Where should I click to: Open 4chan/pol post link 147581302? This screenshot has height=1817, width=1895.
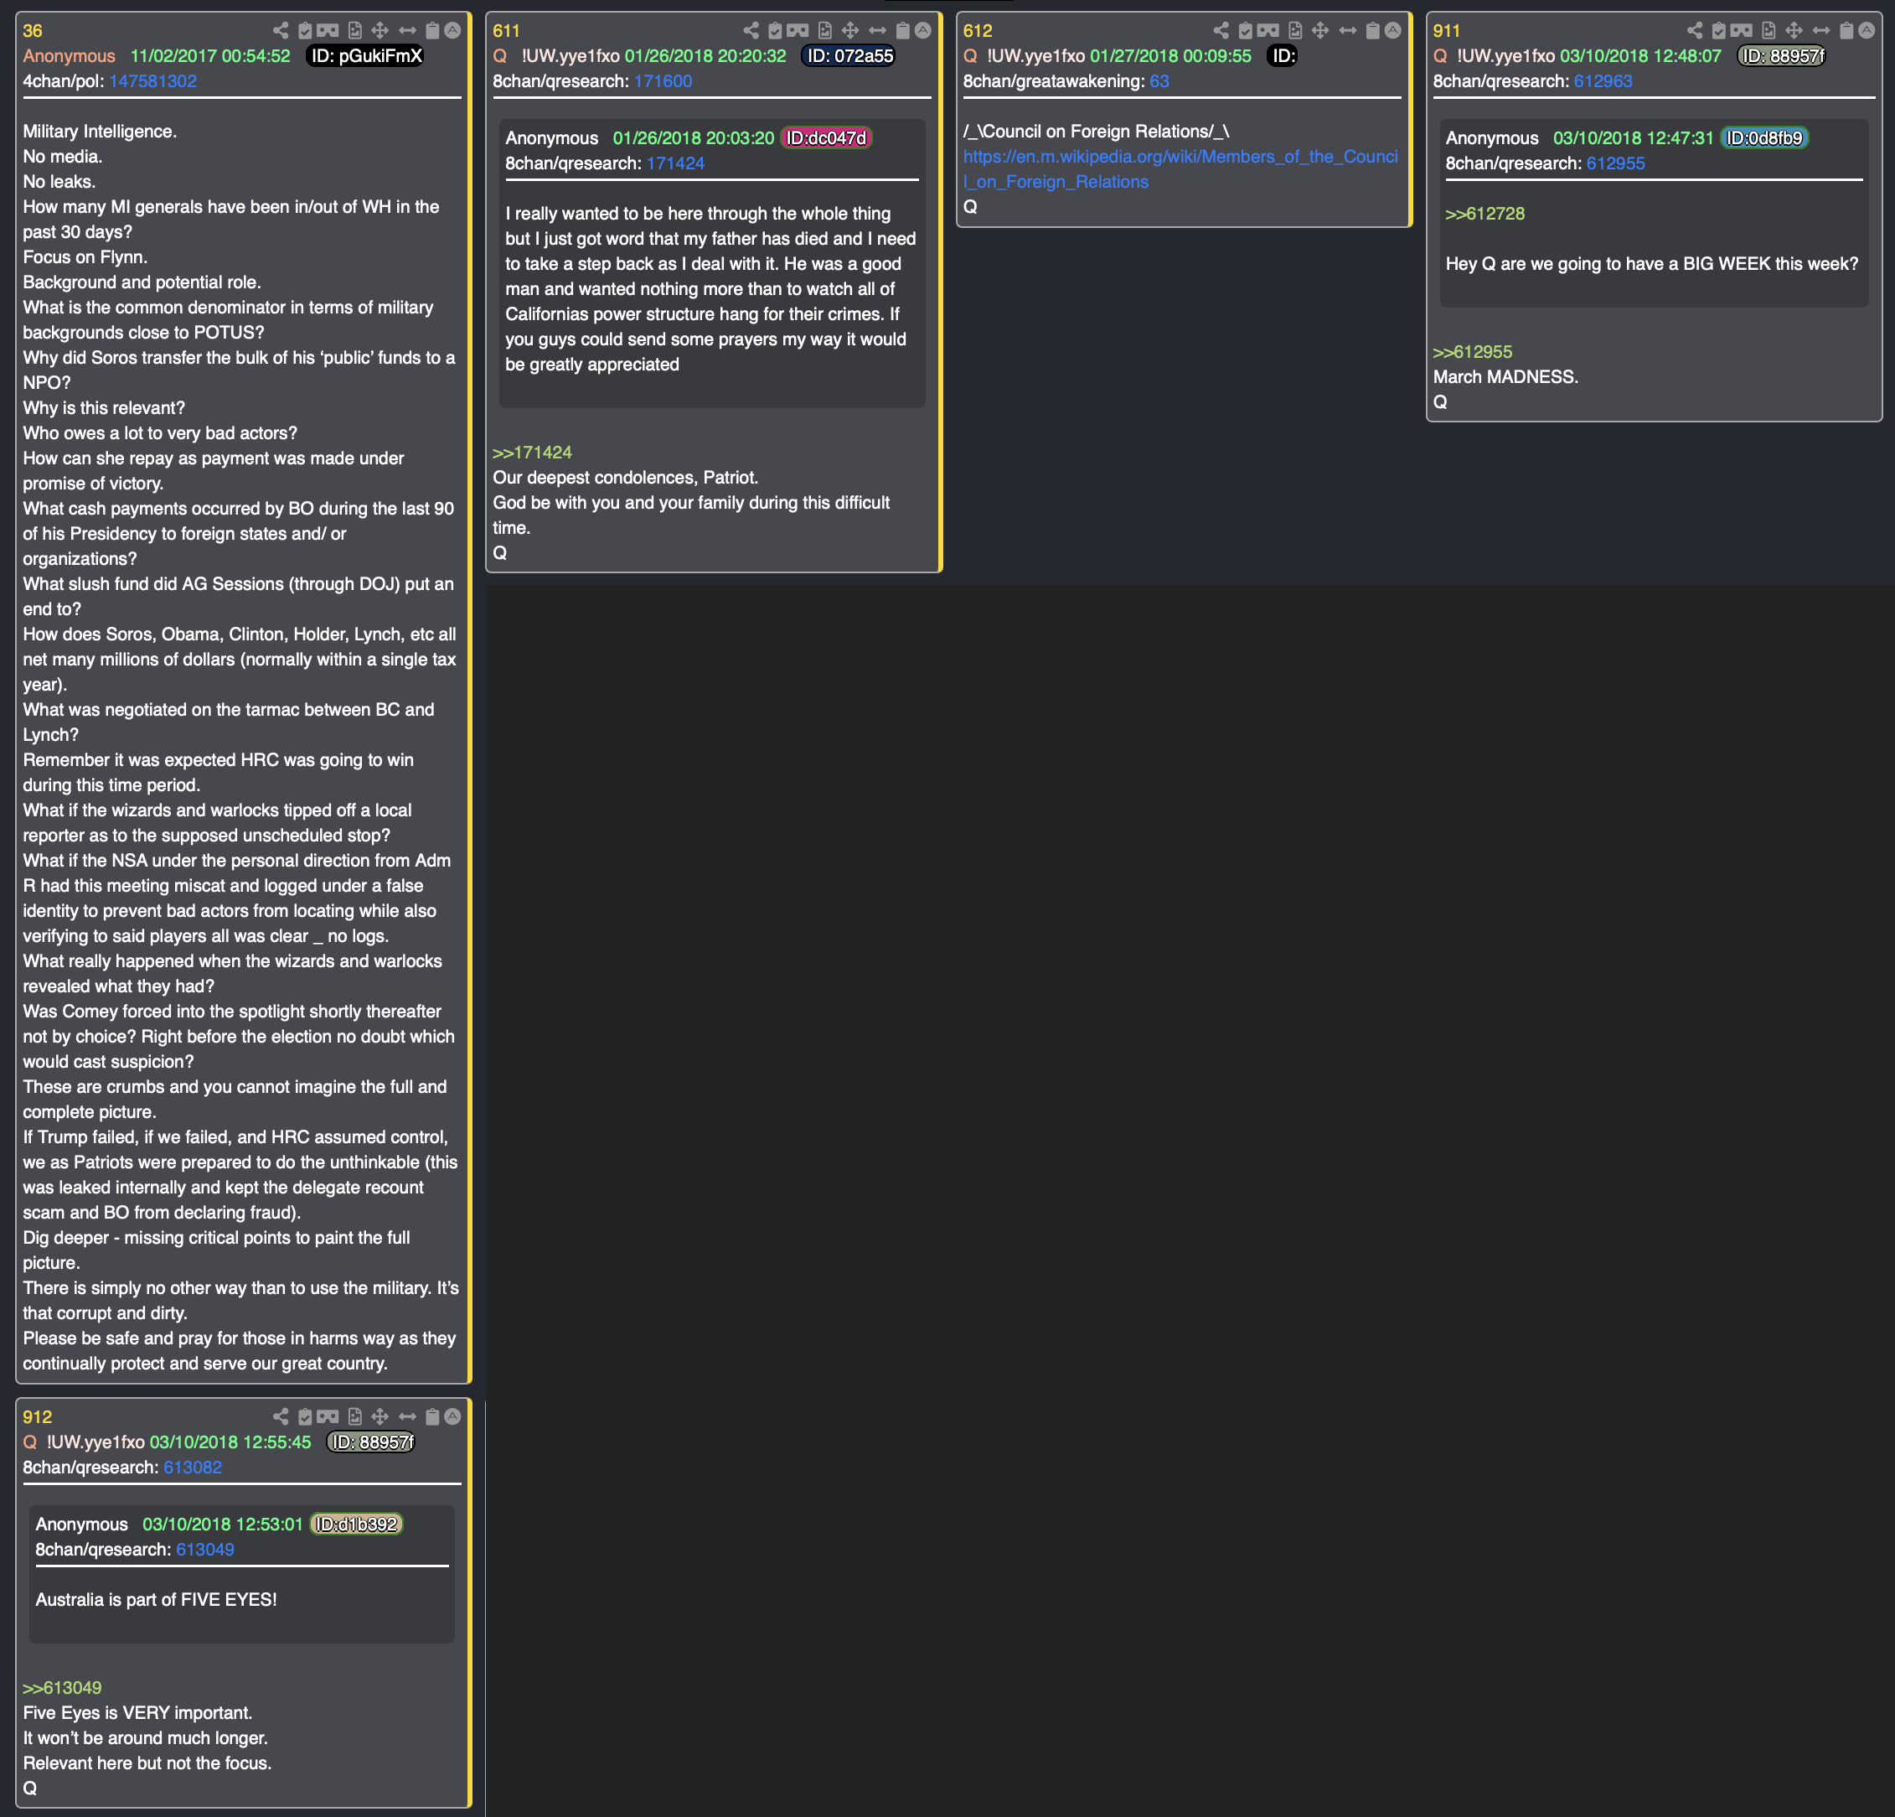(152, 81)
